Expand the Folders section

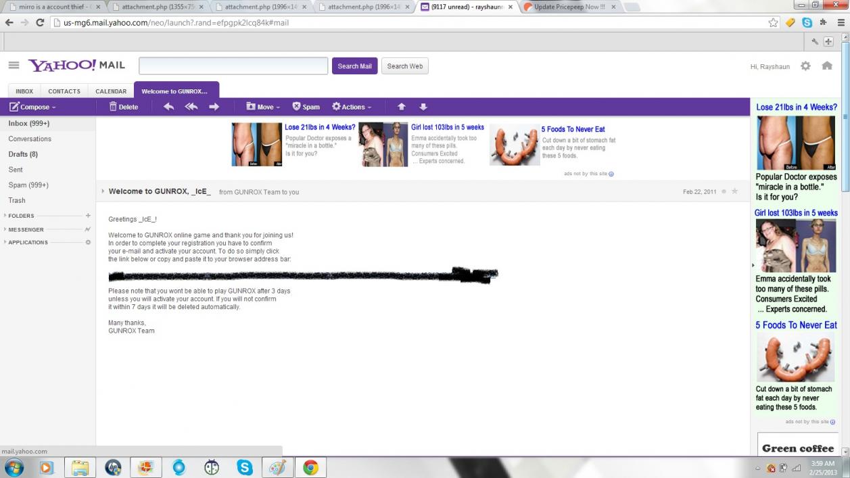tap(21, 216)
